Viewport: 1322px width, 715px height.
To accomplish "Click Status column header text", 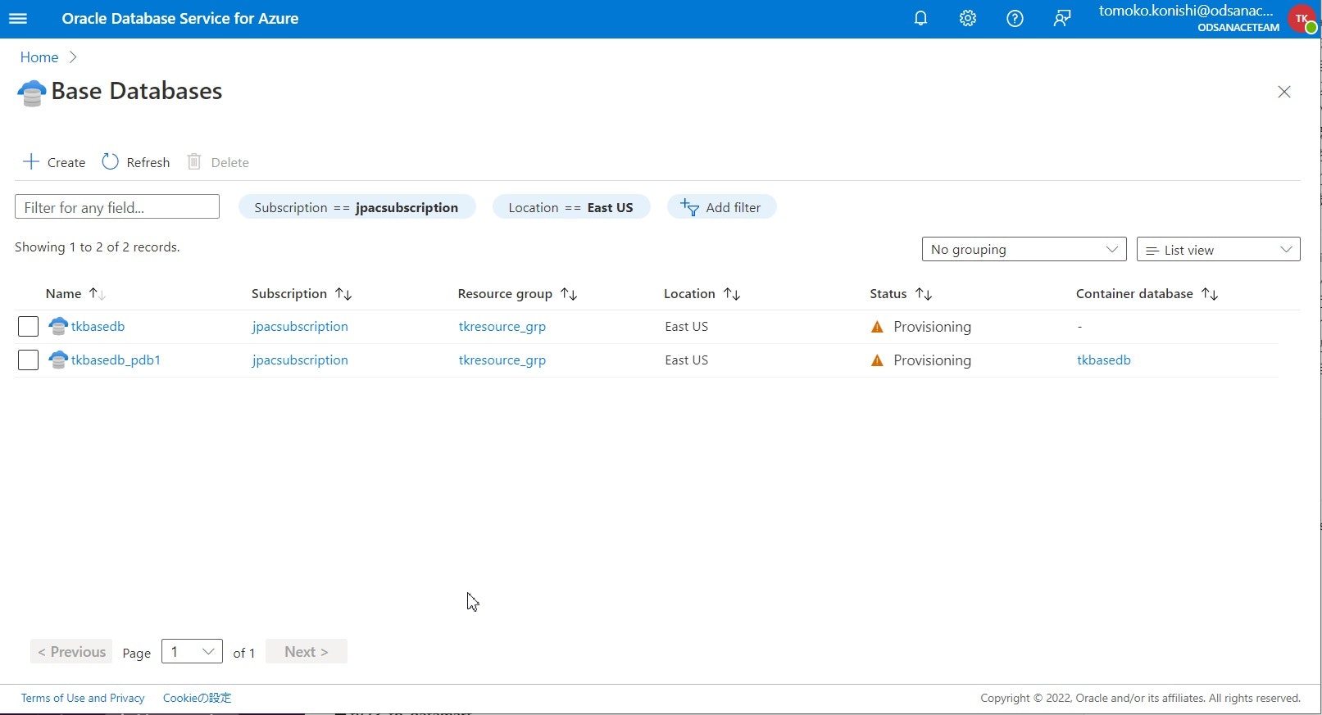I will pyautogui.click(x=888, y=293).
